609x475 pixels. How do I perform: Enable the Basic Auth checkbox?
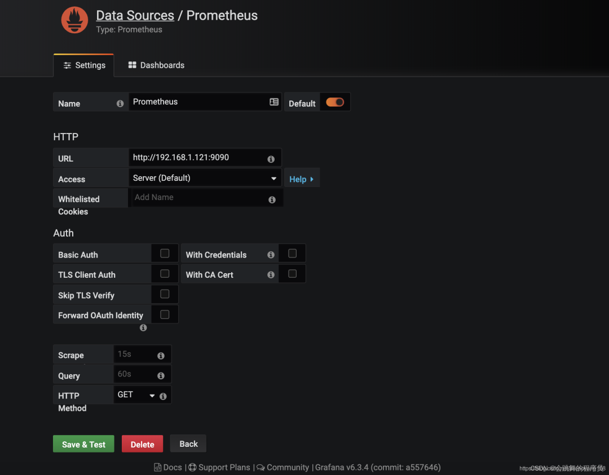point(165,254)
